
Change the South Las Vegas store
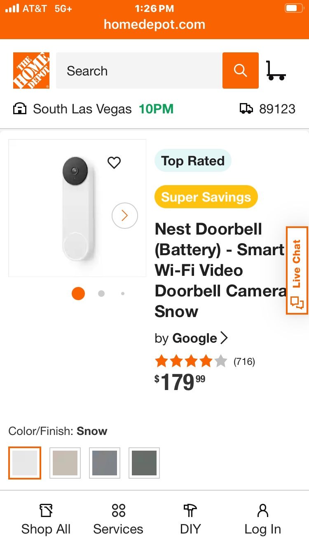[x=82, y=109]
